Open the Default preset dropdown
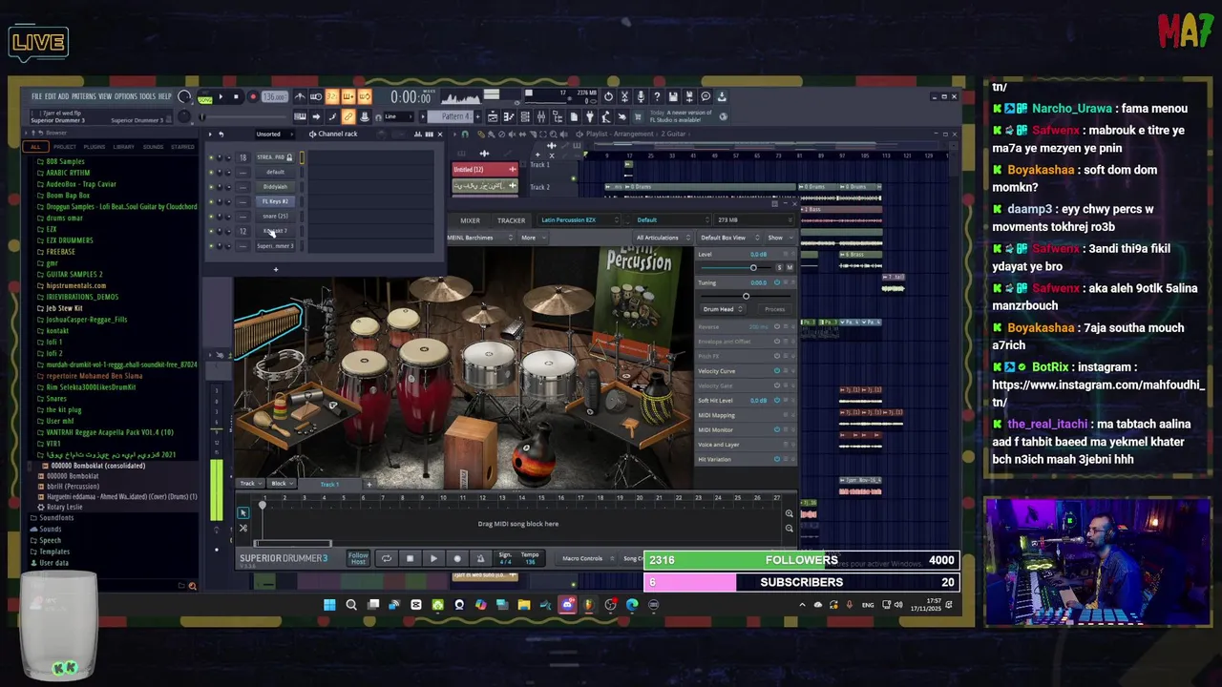Viewport: 1222px width, 687px height. coord(672,220)
